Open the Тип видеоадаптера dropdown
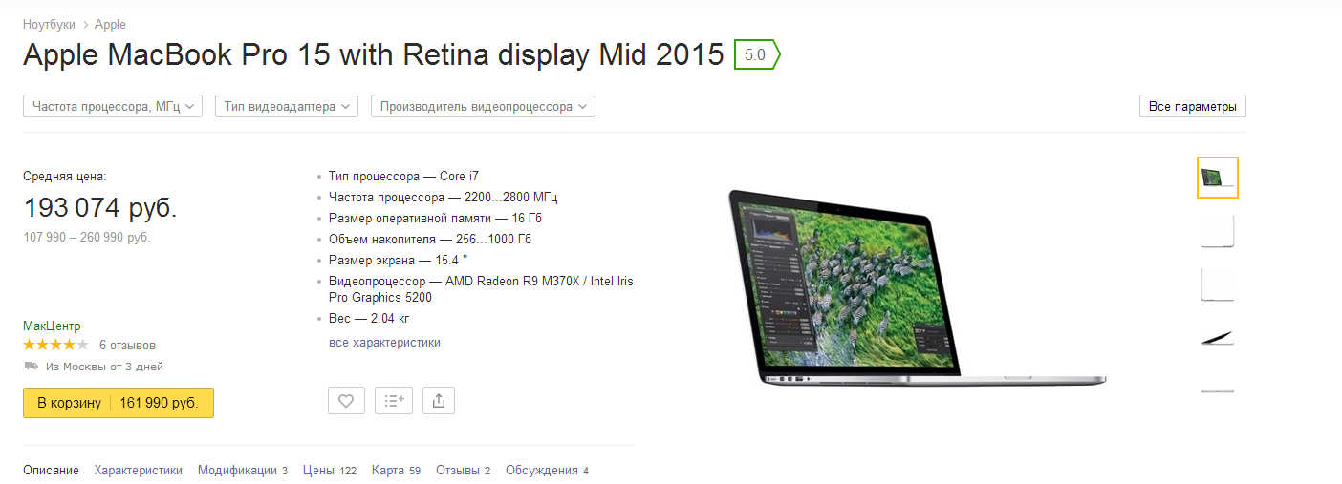 (x=287, y=106)
